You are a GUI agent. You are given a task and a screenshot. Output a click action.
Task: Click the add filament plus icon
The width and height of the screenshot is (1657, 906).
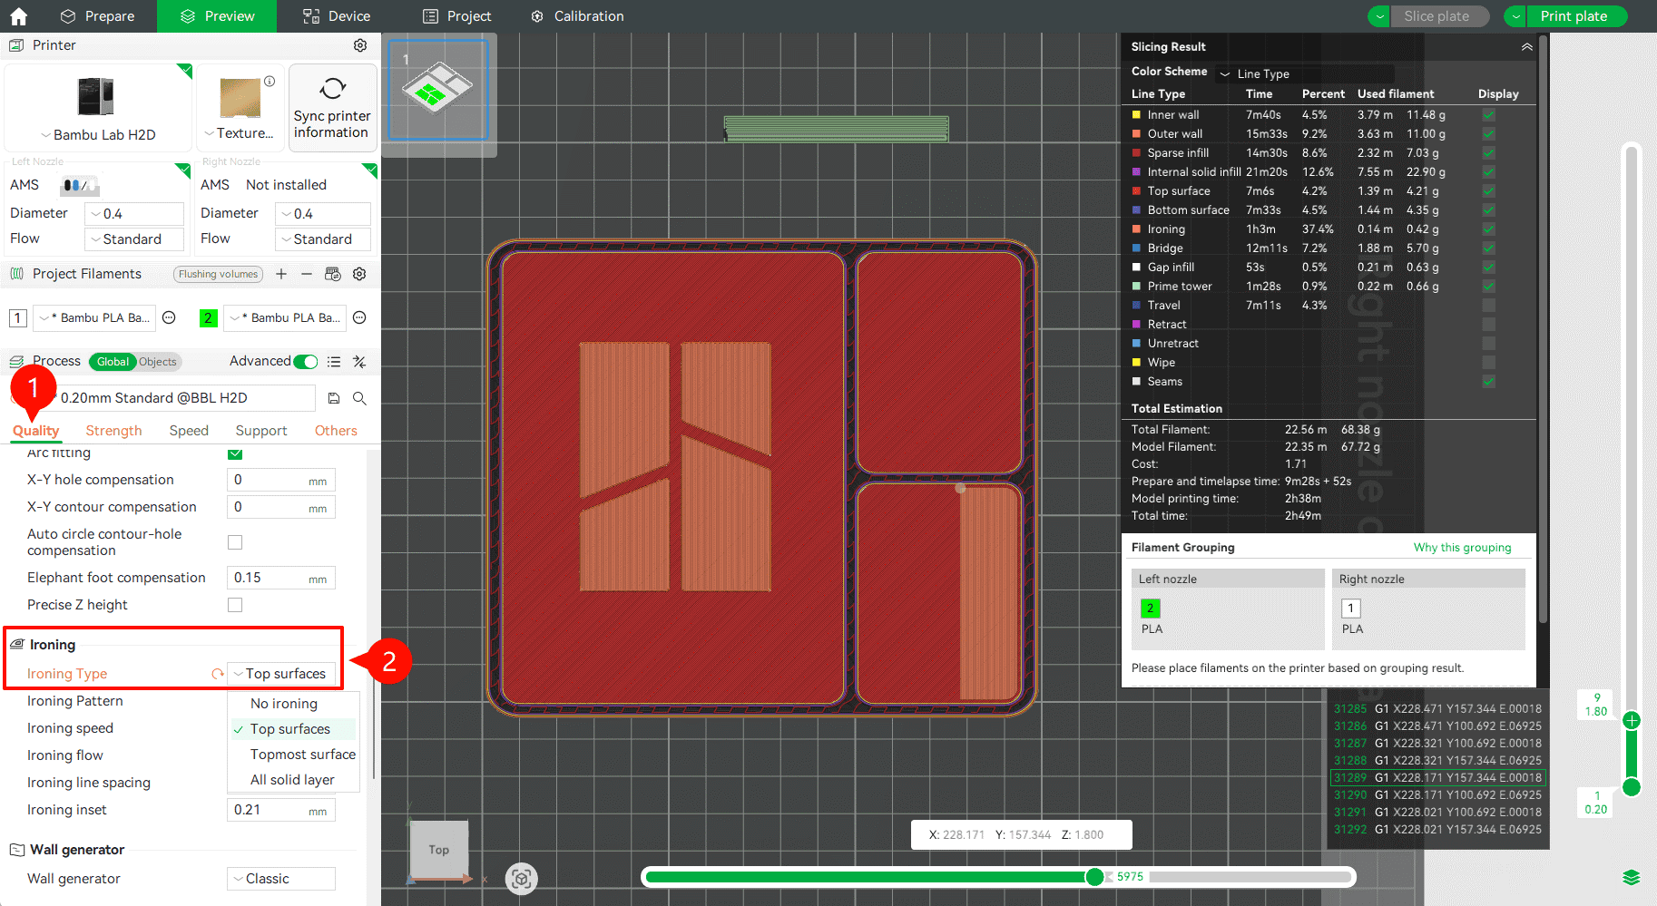(x=281, y=274)
